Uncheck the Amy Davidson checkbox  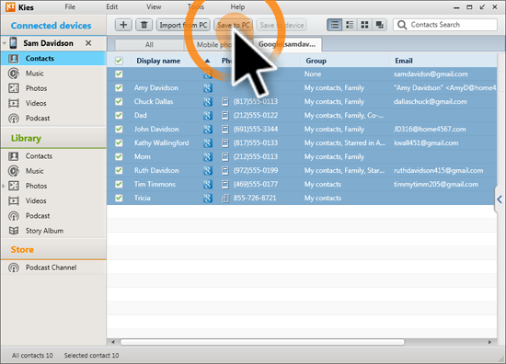pyautogui.click(x=119, y=87)
